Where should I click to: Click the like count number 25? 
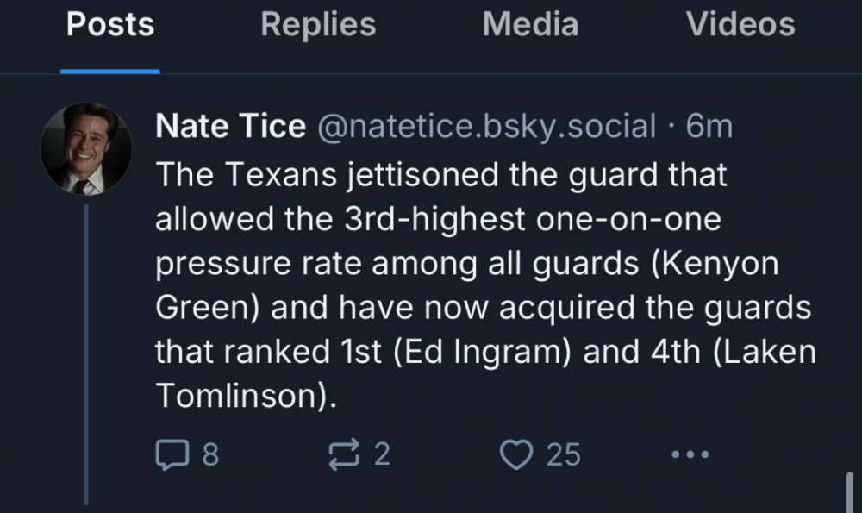(x=564, y=454)
